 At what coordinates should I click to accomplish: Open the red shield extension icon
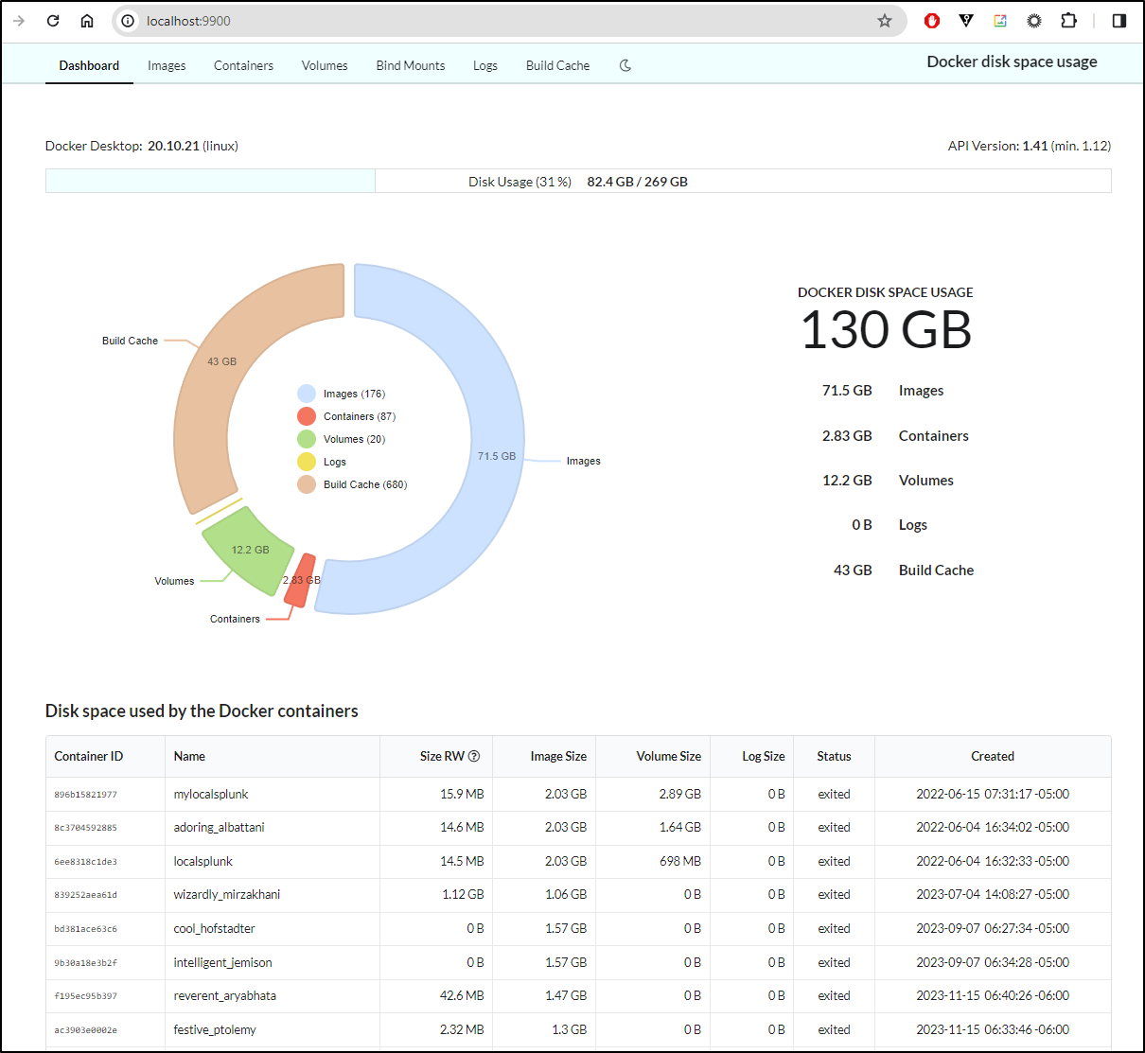coord(932,21)
